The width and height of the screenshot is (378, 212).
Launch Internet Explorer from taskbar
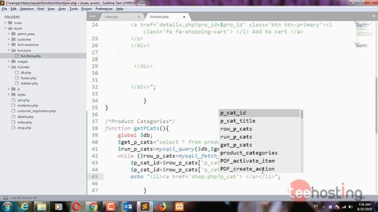(x=24, y=207)
